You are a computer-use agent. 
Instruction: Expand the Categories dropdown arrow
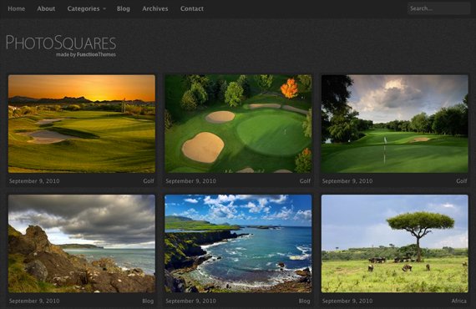point(104,9)
